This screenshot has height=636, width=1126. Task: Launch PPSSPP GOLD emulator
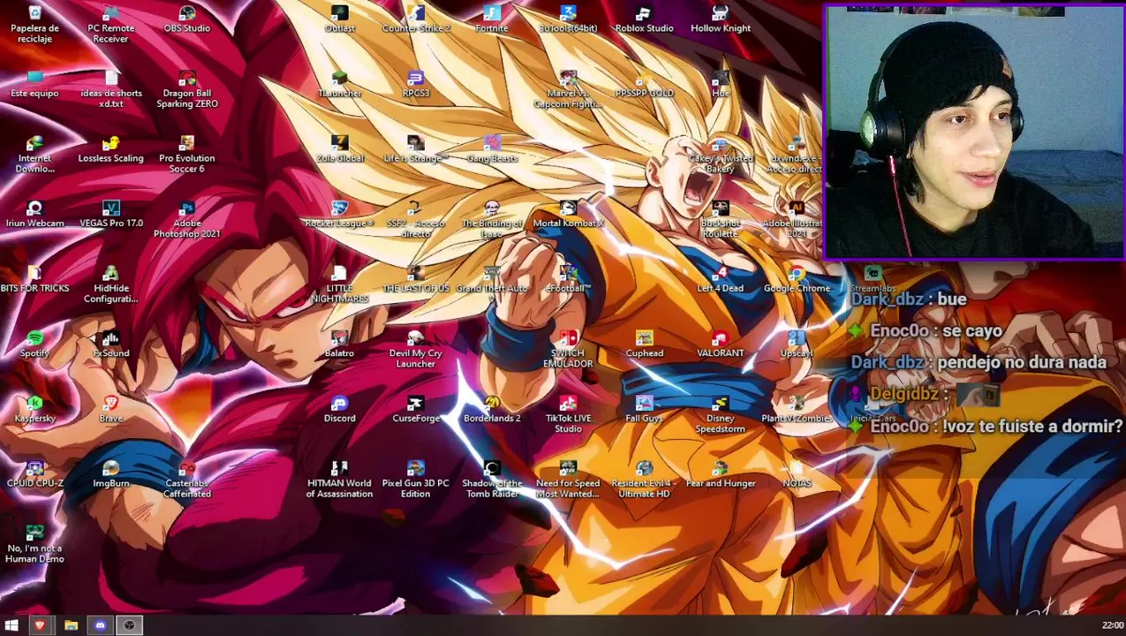[644, 84]
